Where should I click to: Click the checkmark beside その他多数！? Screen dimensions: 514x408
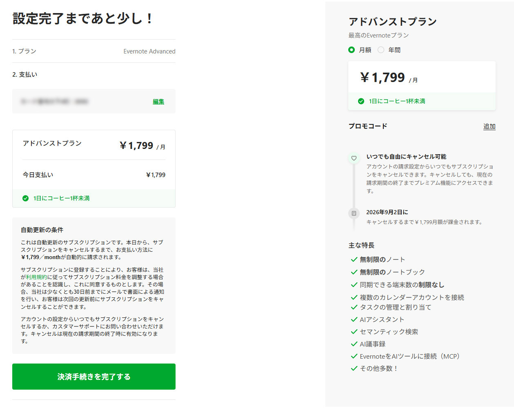354,368
